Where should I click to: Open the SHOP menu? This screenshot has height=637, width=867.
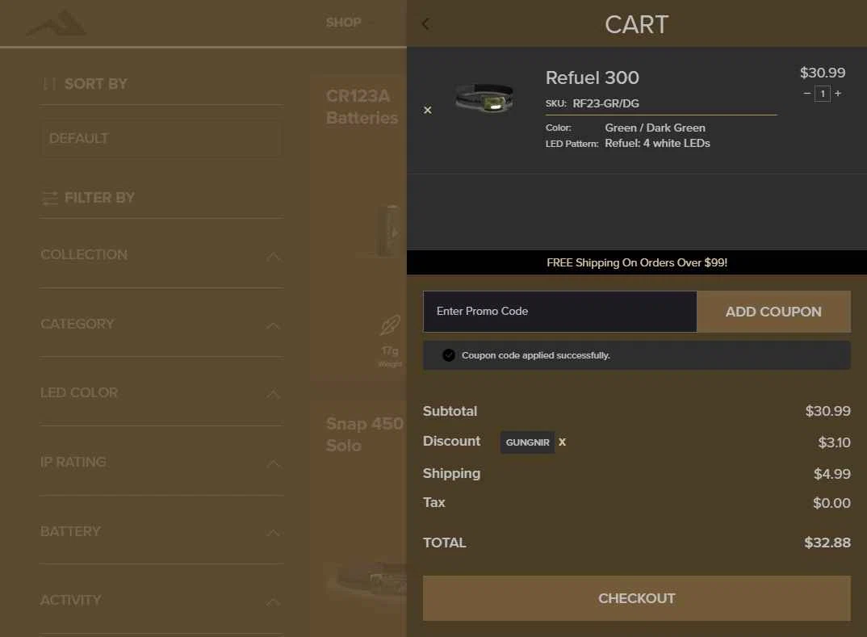point(343,23)
